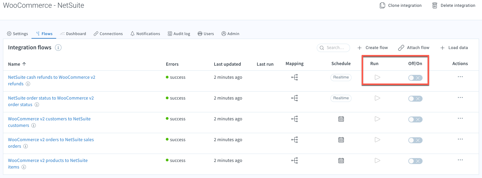The height and width of the screenshot is (178, 482).
Task: Click Create flow button
Action: (x=373, y=48)
